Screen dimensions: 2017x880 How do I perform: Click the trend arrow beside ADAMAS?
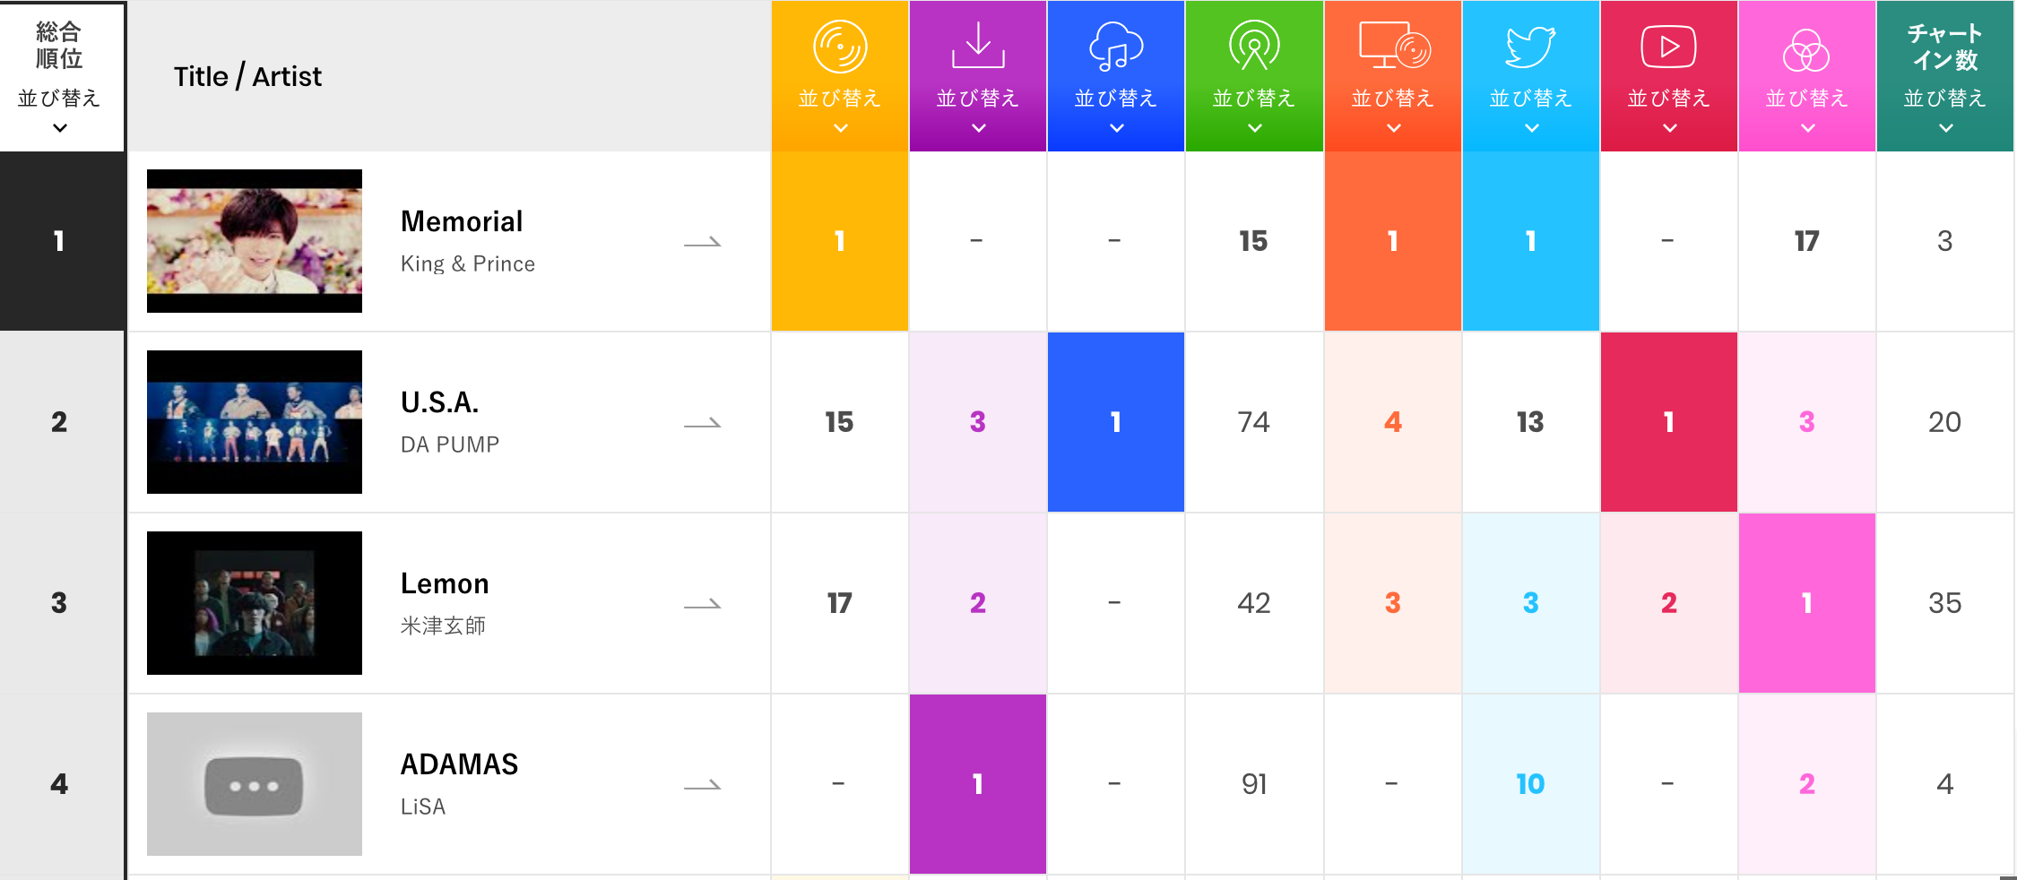tap(702, 785)
